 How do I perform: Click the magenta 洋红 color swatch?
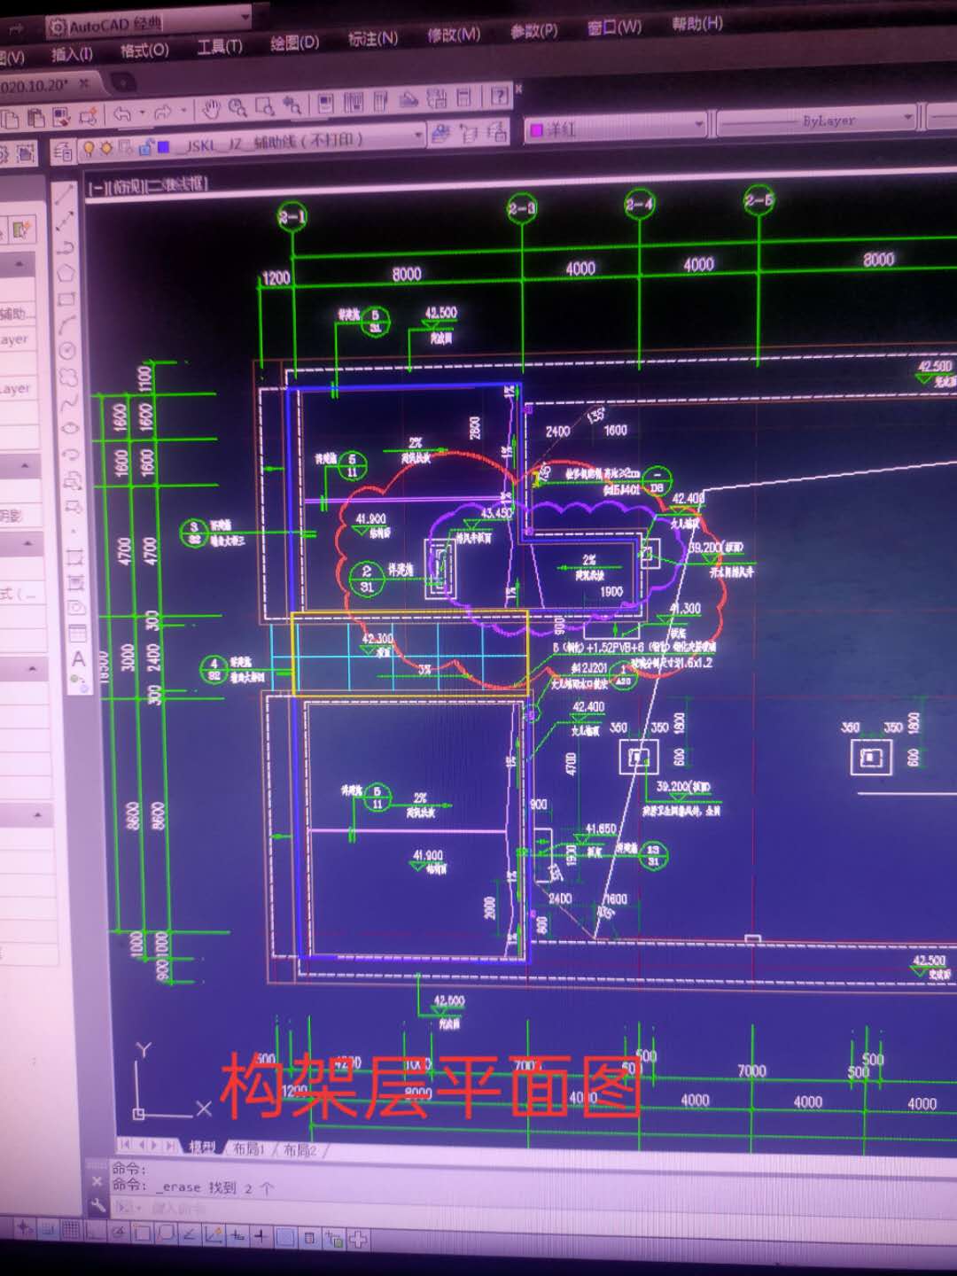[x=536, y=130]
